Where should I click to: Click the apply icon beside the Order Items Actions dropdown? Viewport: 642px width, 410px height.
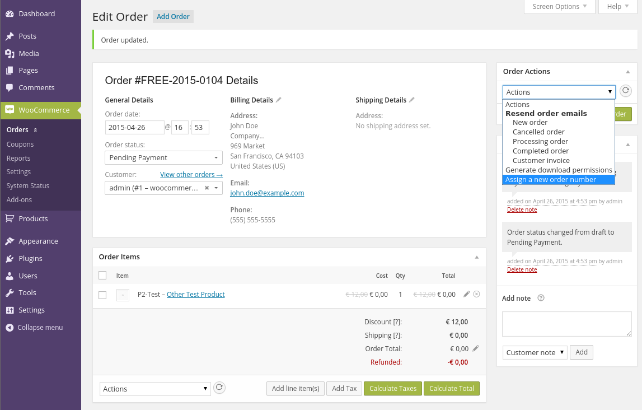click(x=219, y=388)
